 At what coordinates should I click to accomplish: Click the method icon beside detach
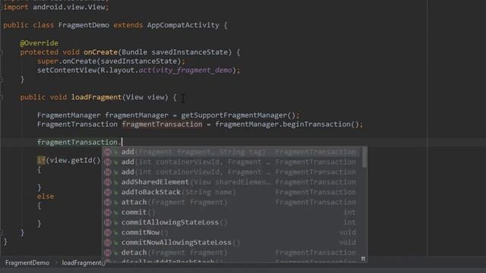point(108,253)
